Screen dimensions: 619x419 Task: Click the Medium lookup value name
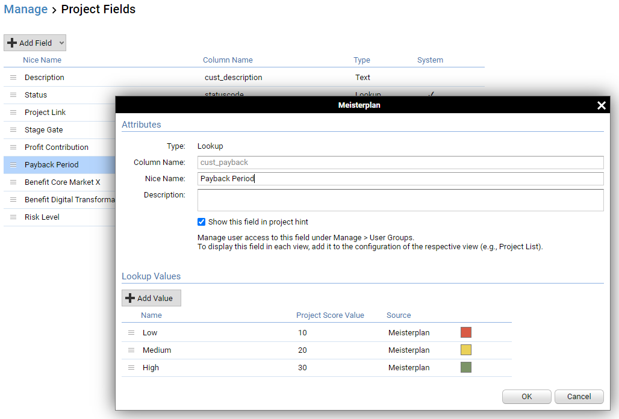pos(157,350)
